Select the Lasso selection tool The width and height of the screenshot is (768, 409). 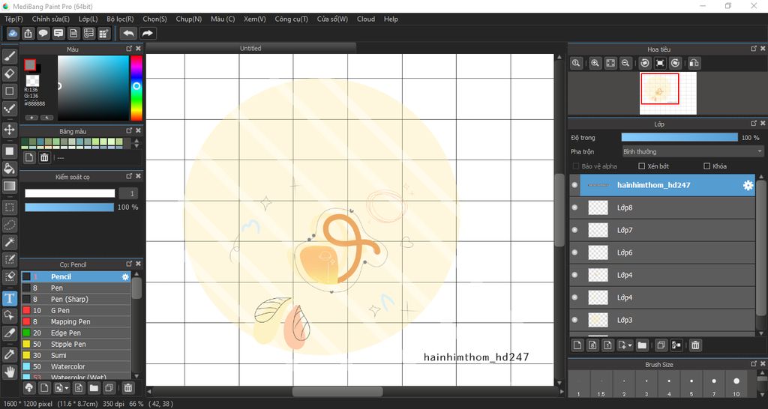click(9, 225)
